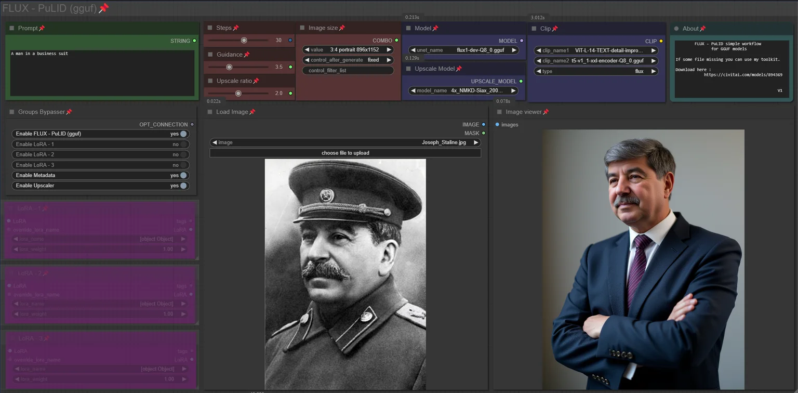798x393 pixels.
Task: Click the pin icon on the Steps node
Action: coord(236,28)
